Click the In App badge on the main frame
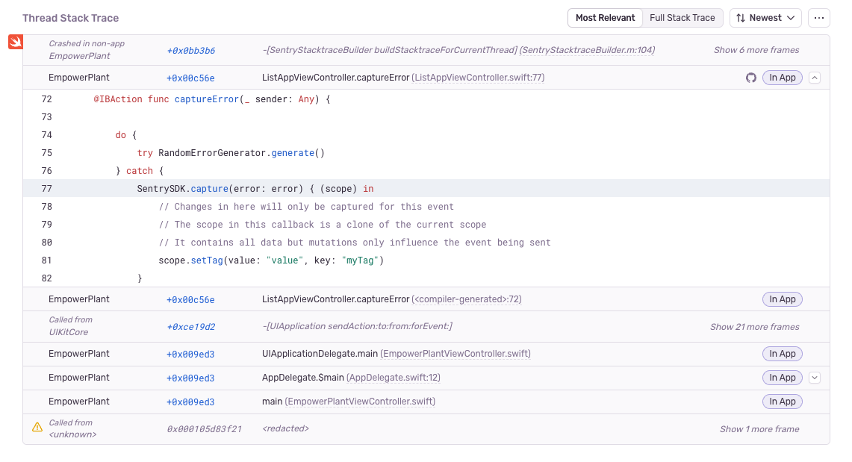This screenshot has width=852, height=462. pyautogui.click(x=782, y=402)
